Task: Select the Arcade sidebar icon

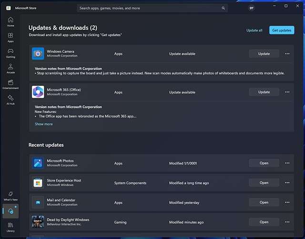Action: (x=10, y=67)
